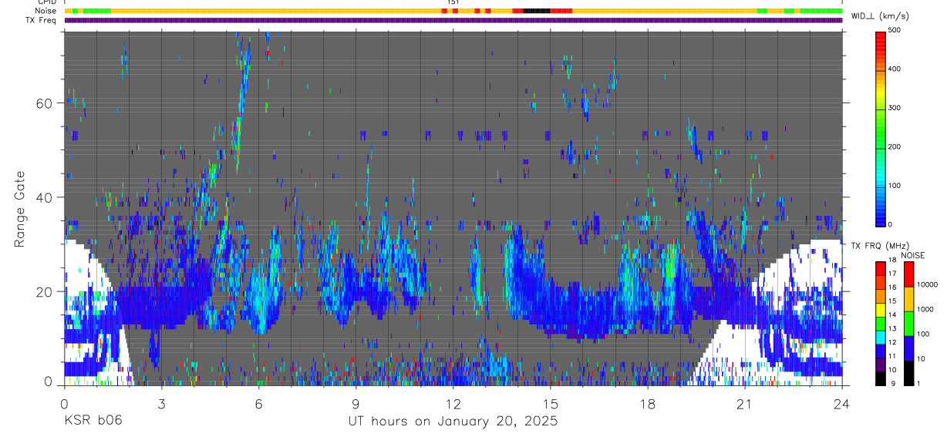Click the "11" value on the TX FRQ legend
Image resolution: width=947 pixels, height=437 pixels.
click(892, 356)
